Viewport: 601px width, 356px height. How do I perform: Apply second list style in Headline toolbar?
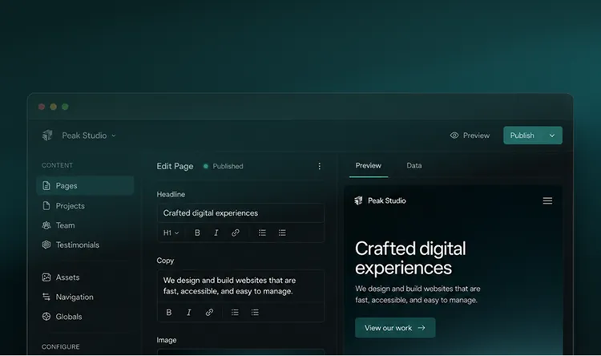tap(282, 233)
